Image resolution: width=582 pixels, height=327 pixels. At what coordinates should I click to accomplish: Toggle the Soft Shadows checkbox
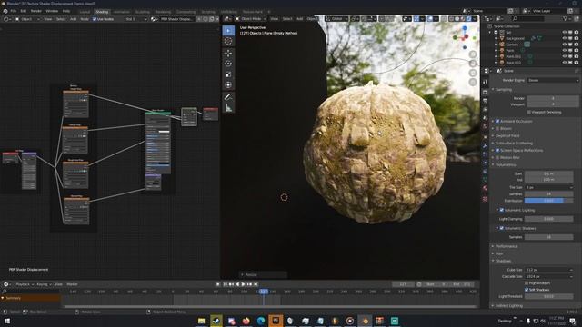[527, 290]
